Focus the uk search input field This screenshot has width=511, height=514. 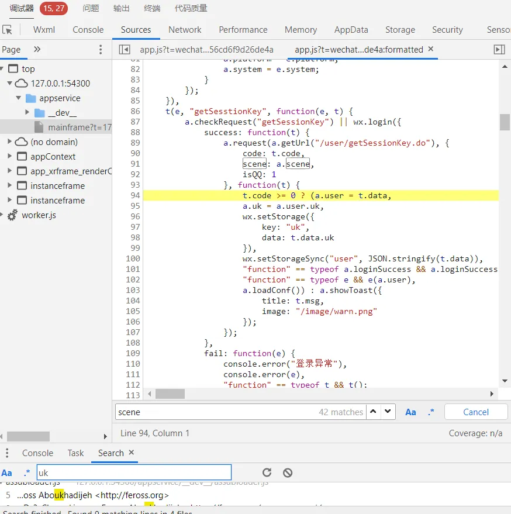[x=134, y=472]
